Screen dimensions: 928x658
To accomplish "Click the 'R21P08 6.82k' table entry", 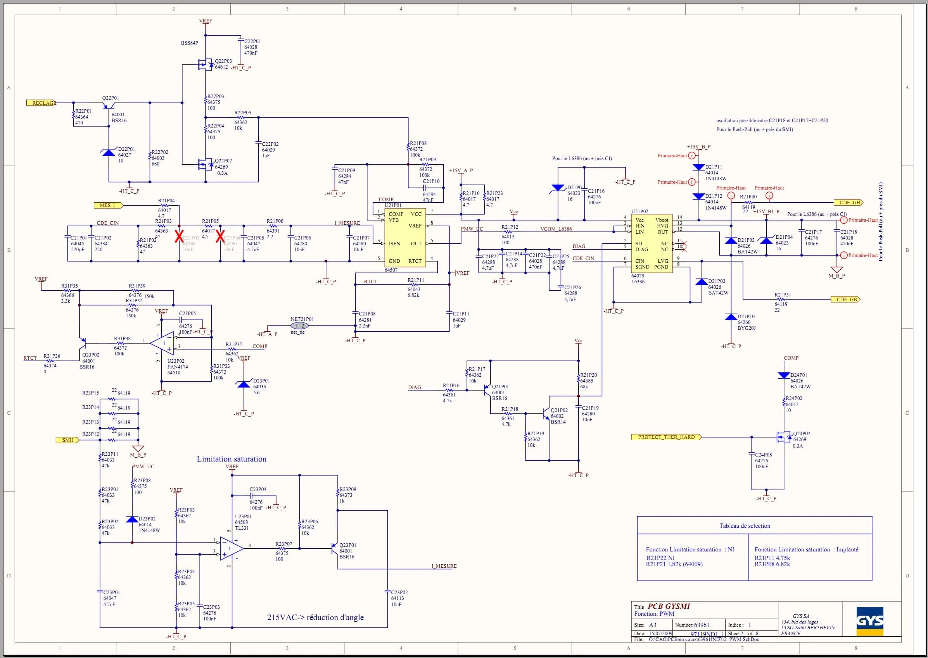I will 772,564.
